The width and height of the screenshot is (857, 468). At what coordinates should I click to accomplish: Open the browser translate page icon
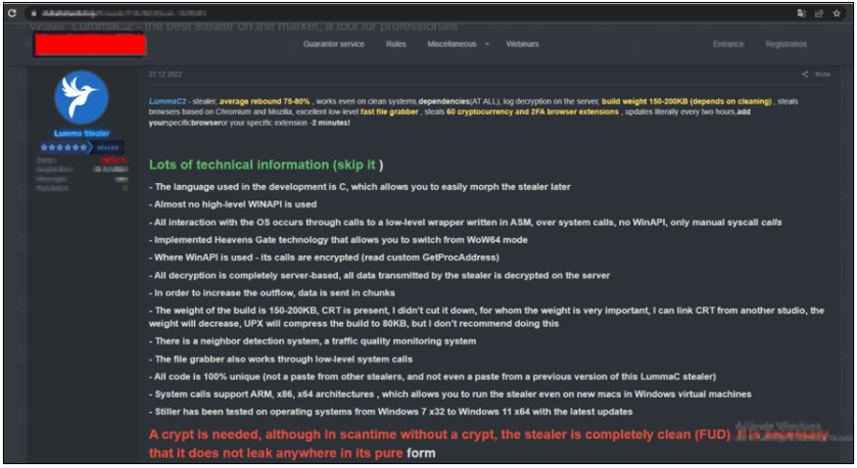(x=801, y=13)
